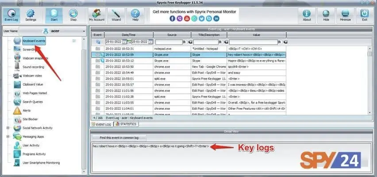Switch to the STATISTICS tab

tap(126, 124)
